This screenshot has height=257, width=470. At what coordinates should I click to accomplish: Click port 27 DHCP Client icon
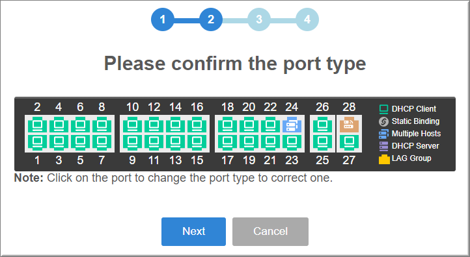[x=349, y=141]
